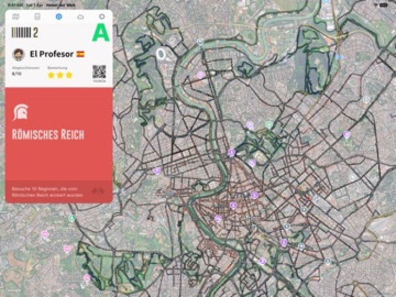The image size is (396, 297).
Task: Open the QR code on the card
Action: pos(99,72)
